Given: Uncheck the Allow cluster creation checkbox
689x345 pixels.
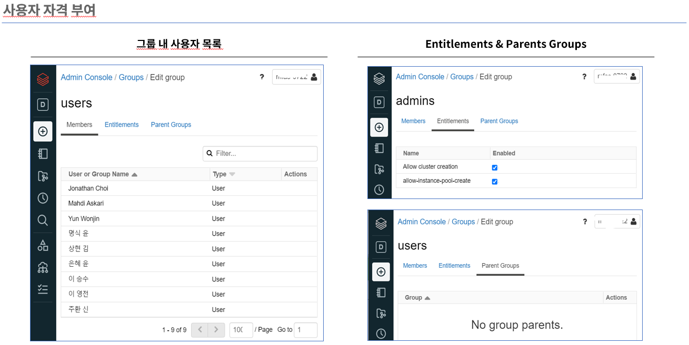Looking at the screenshot, I should tap(494, 168).
